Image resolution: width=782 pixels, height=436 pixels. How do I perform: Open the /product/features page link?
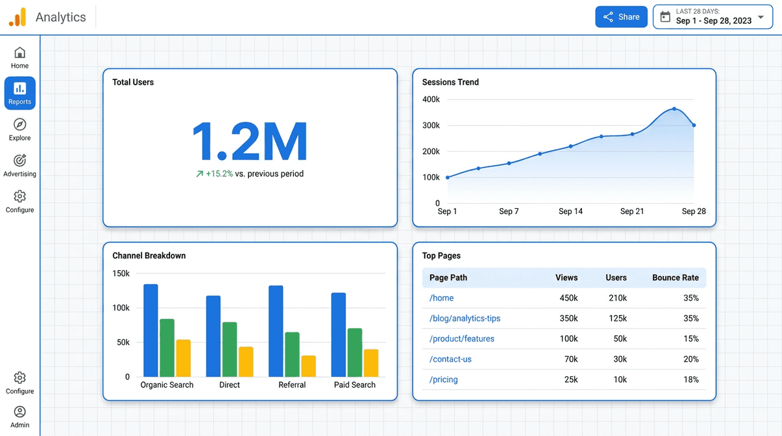[x=462, y=338]
